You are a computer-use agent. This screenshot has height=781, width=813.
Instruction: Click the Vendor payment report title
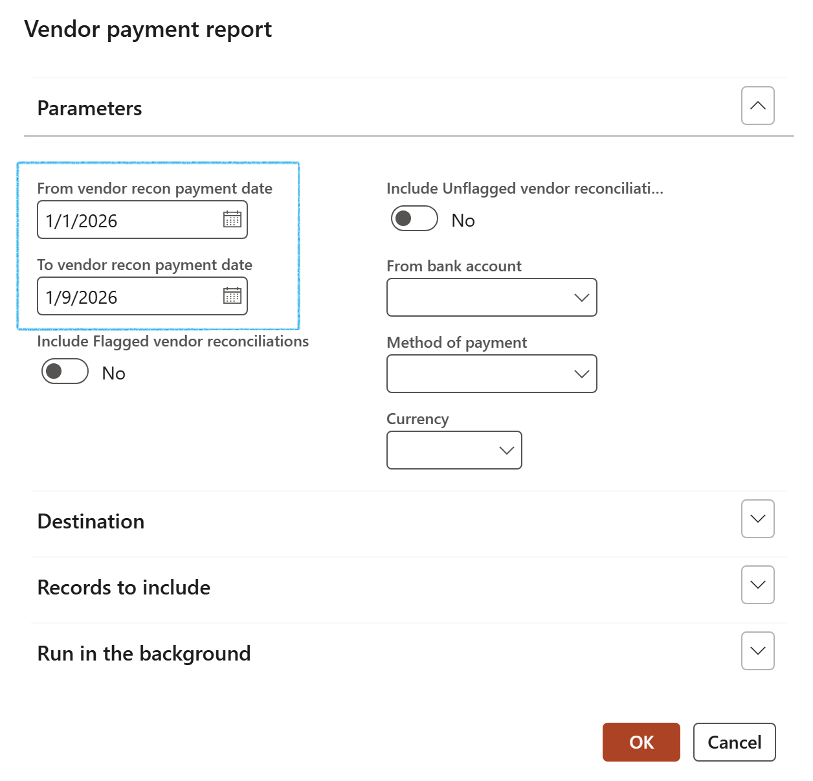point(148,29)
